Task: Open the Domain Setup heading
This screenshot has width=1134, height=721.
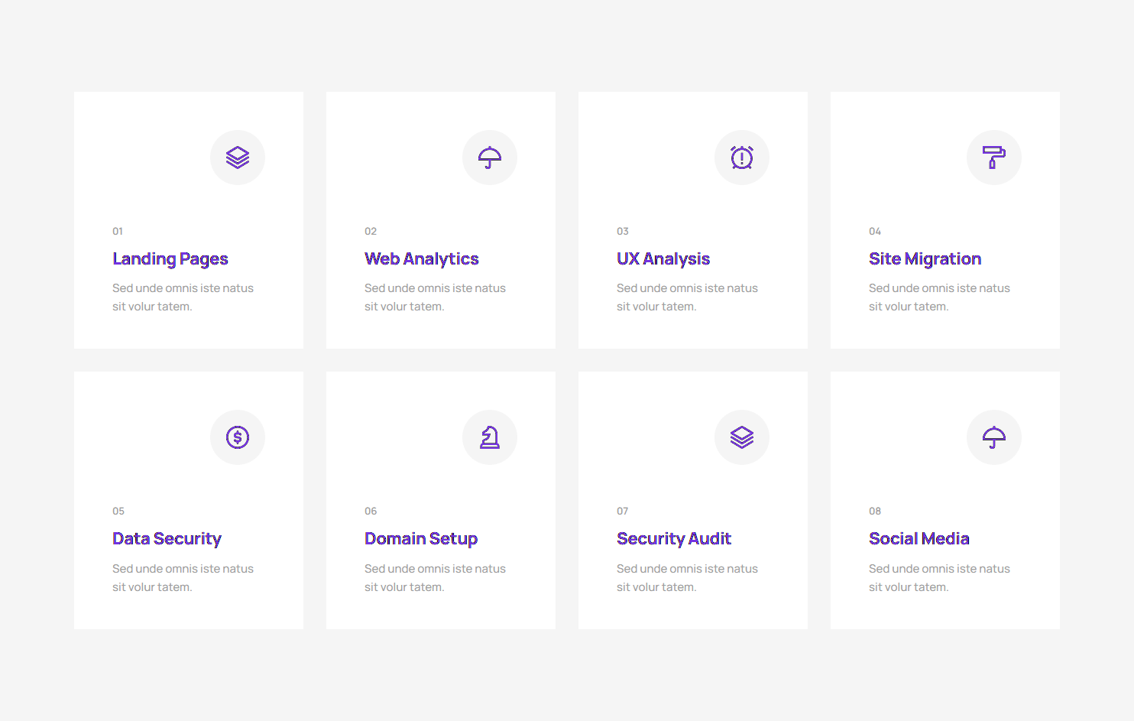Action: (421, 539)
